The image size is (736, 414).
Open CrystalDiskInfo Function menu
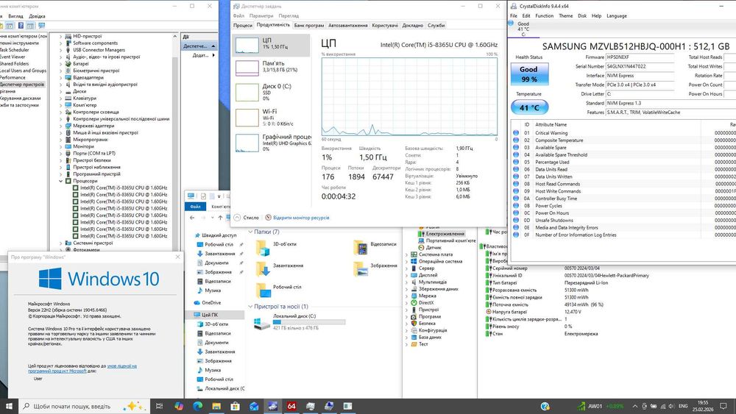point(544,16)
